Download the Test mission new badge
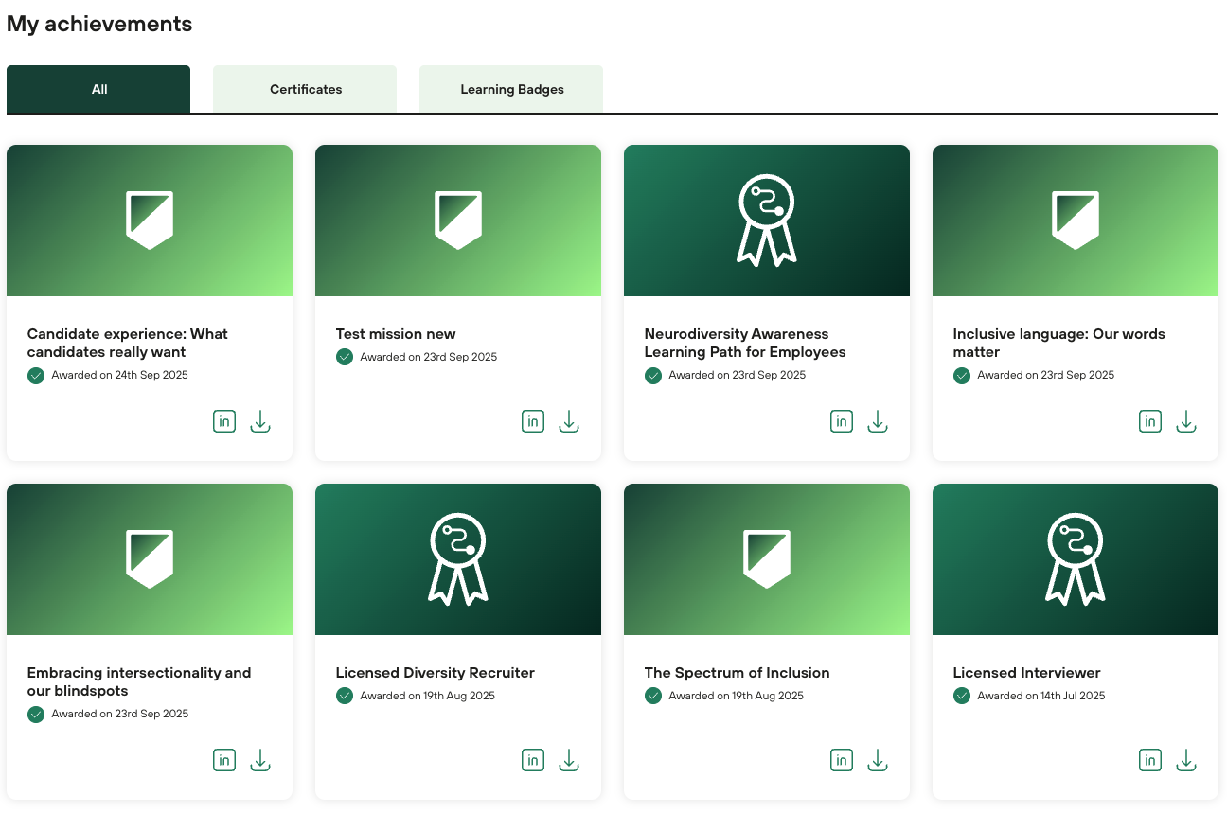The width and height of the screenshot is (1227, 813). [x=569, y=422]
